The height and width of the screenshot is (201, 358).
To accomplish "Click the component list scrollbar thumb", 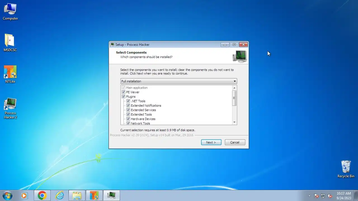I will 234,98.
